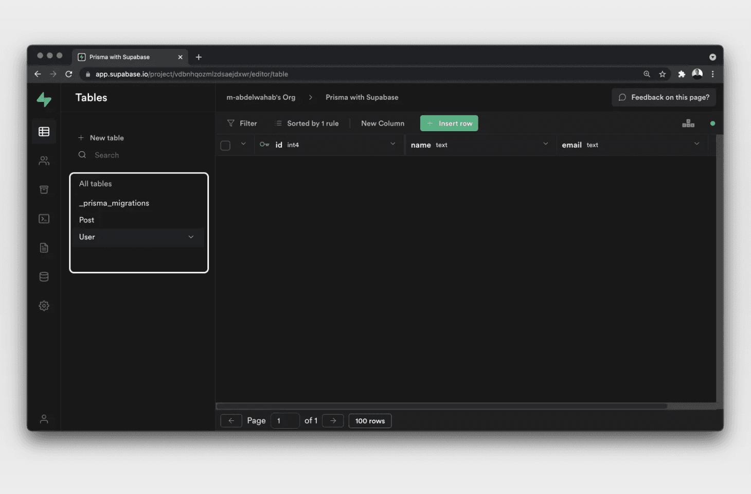Click the feedback speech bubble icon

(622, 97)
